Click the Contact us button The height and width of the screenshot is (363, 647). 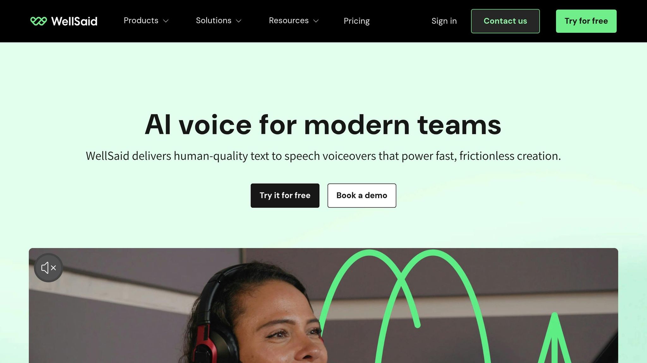coord(505,21)
